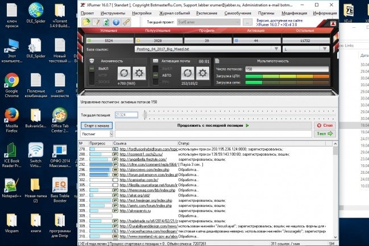Open Office Tab Center desktop icon
The width and height of the screenshot is (369, 246).
coord(60,120)
